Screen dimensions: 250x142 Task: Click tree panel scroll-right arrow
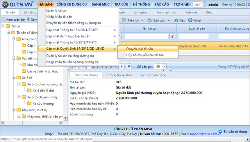(x=61, y=123)
